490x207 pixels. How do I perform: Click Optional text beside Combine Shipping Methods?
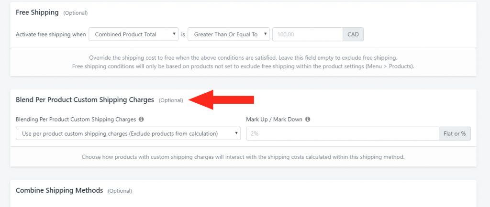[120, 191]
